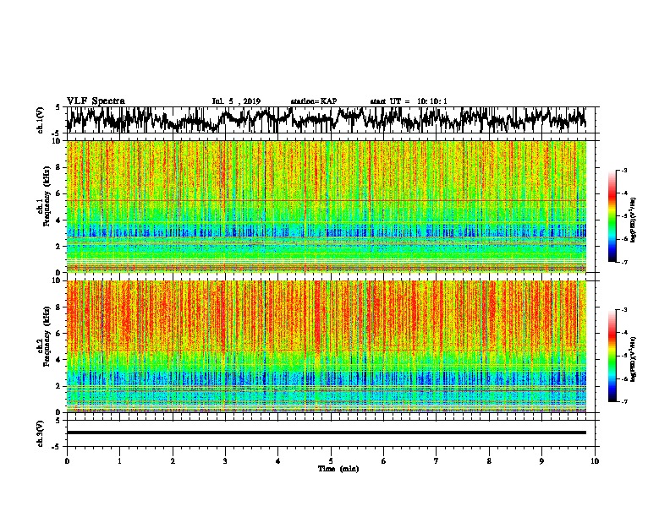Viewport: 670px width, 517px height.
Task: Click the ch.1(V) waveform axis label
Action: [x=40, y=119]
